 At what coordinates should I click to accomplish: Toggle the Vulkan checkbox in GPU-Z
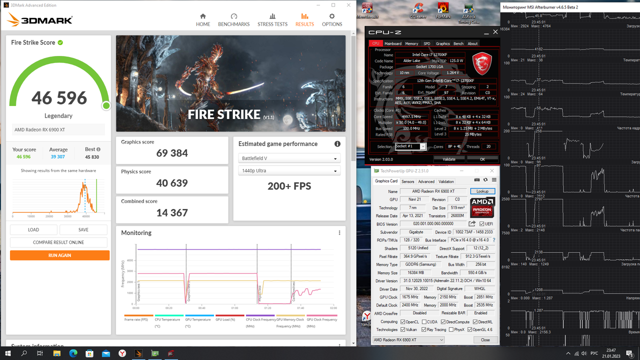403,329
